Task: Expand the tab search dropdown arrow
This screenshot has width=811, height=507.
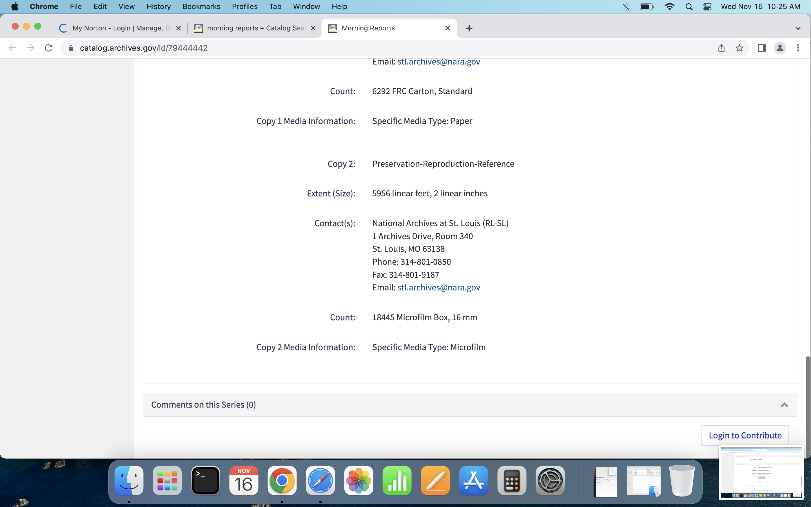Action: 798,28
